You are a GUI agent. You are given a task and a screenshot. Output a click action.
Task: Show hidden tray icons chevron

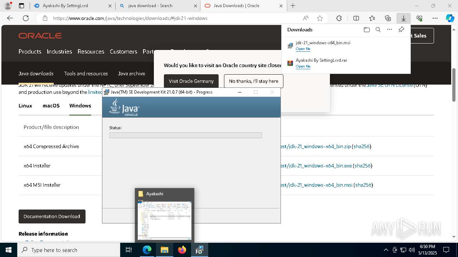point(386,250)
